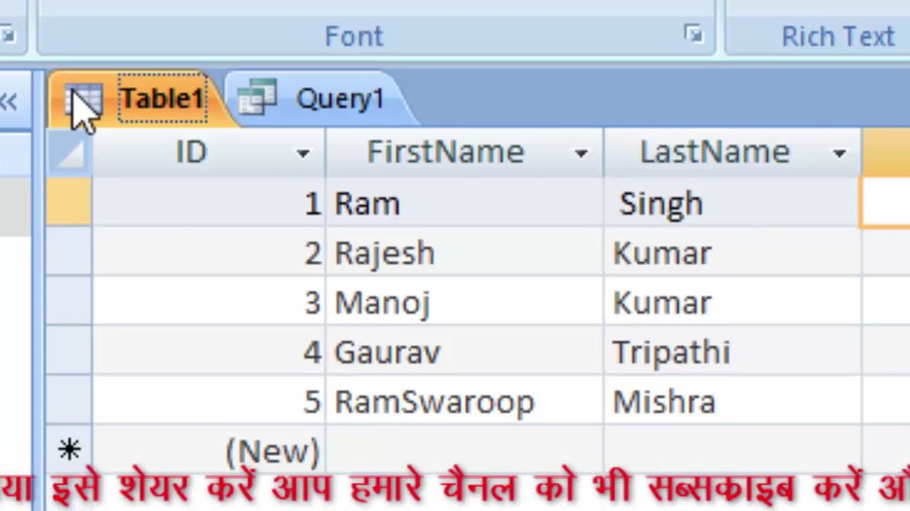Select the ID column header
The width and height of the screenshot is (910, 511).
pos(209,153)
